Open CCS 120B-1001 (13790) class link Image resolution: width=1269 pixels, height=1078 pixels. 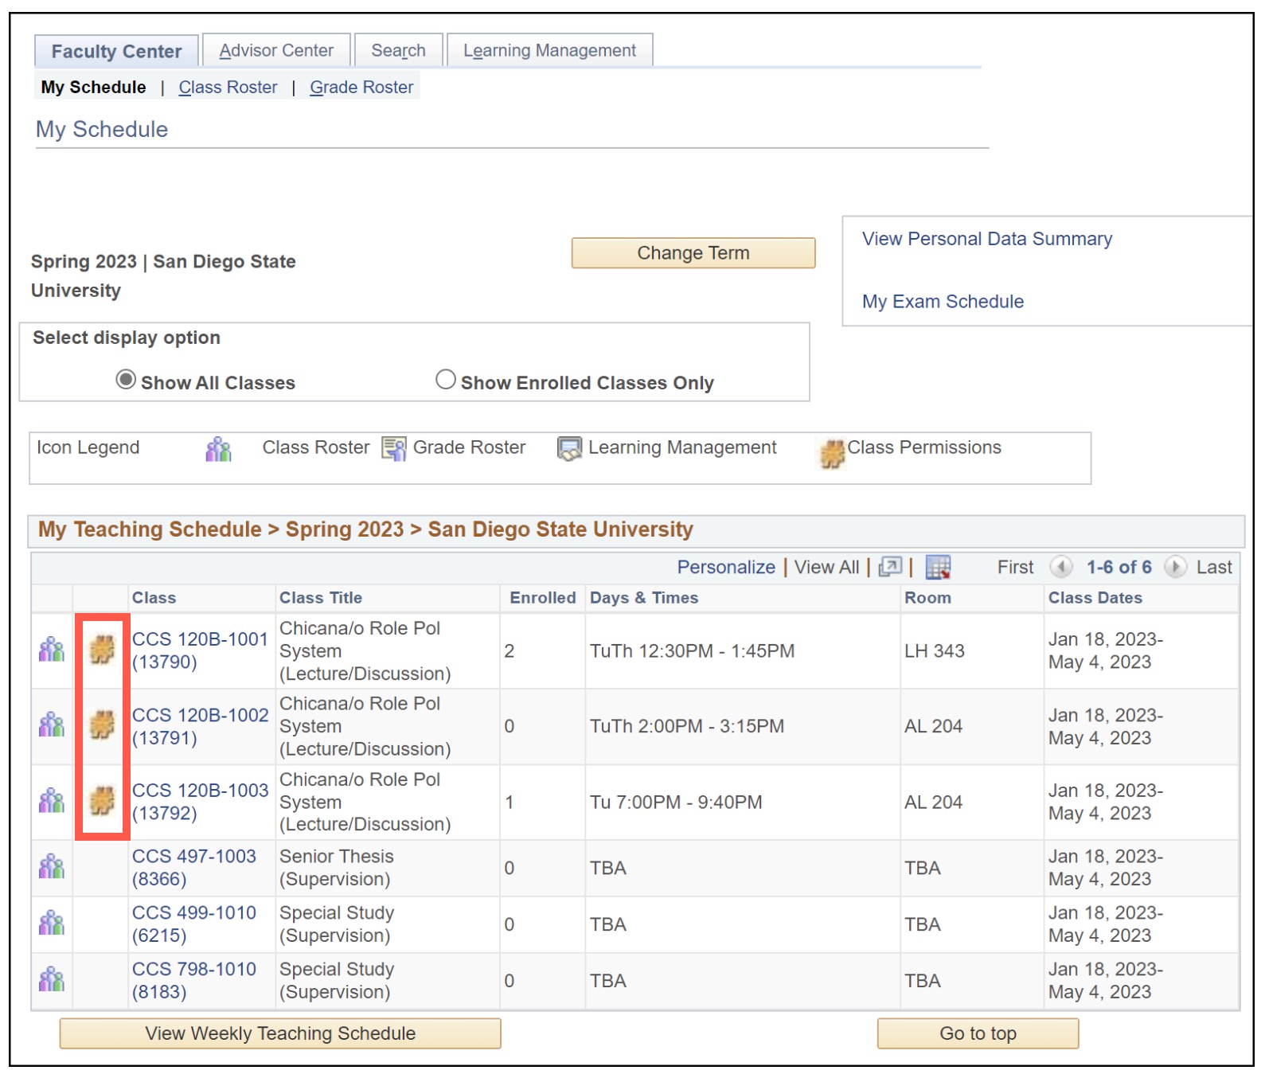[200, 650]
